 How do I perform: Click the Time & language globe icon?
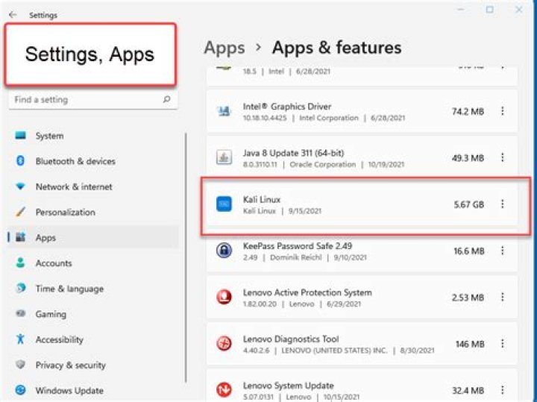(x=21, y=288)
